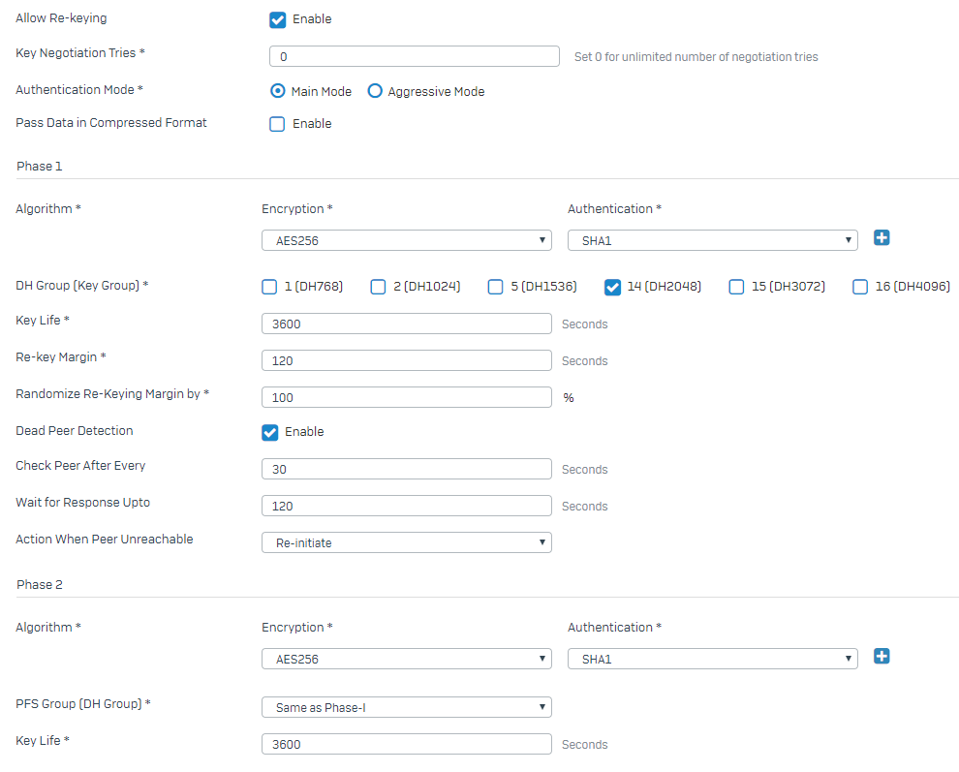The image size is (959, 772).
Task: Open Phase 1 Encryption AES256 dropdown
Action: point(407,240)
